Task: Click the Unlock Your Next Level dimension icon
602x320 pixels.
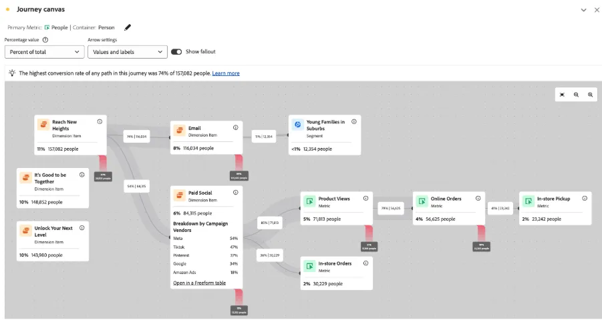Action: coord(25,231)
